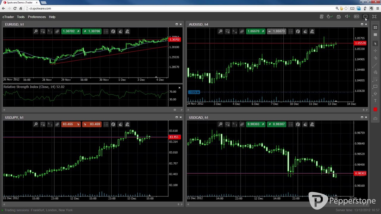The image size is (381, 214).
Task: Switch to multi-chart grid layout
Action: (x=375, y=28)
